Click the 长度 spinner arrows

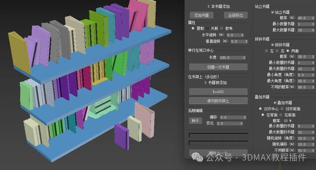[244, 58]
